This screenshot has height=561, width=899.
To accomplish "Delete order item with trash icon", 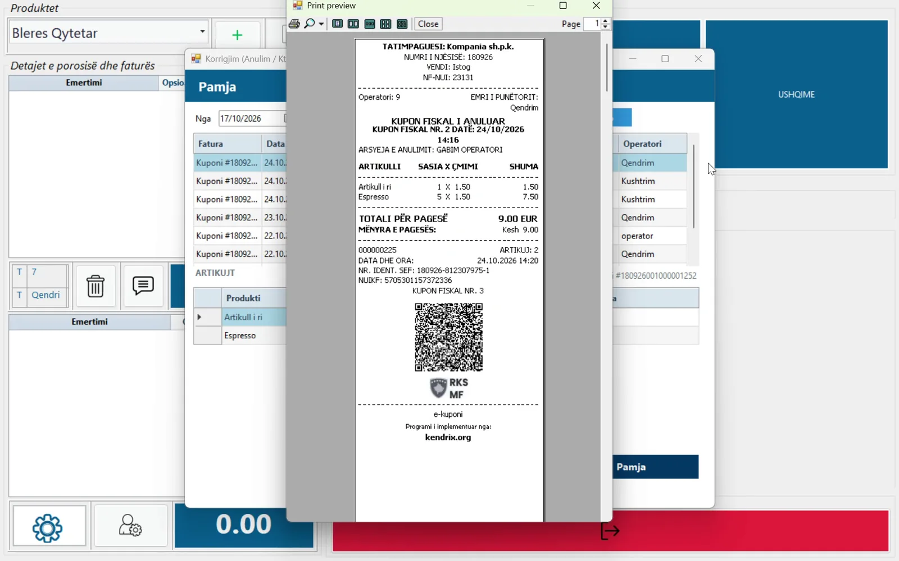I will click(x=96, y=286).
